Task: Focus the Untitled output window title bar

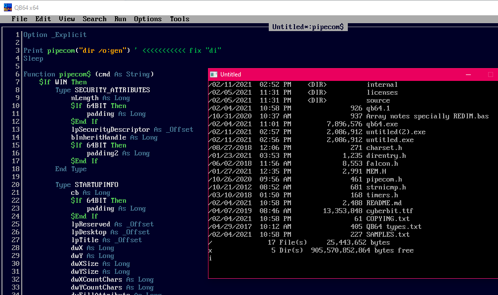Action: [x=336, y=74]
